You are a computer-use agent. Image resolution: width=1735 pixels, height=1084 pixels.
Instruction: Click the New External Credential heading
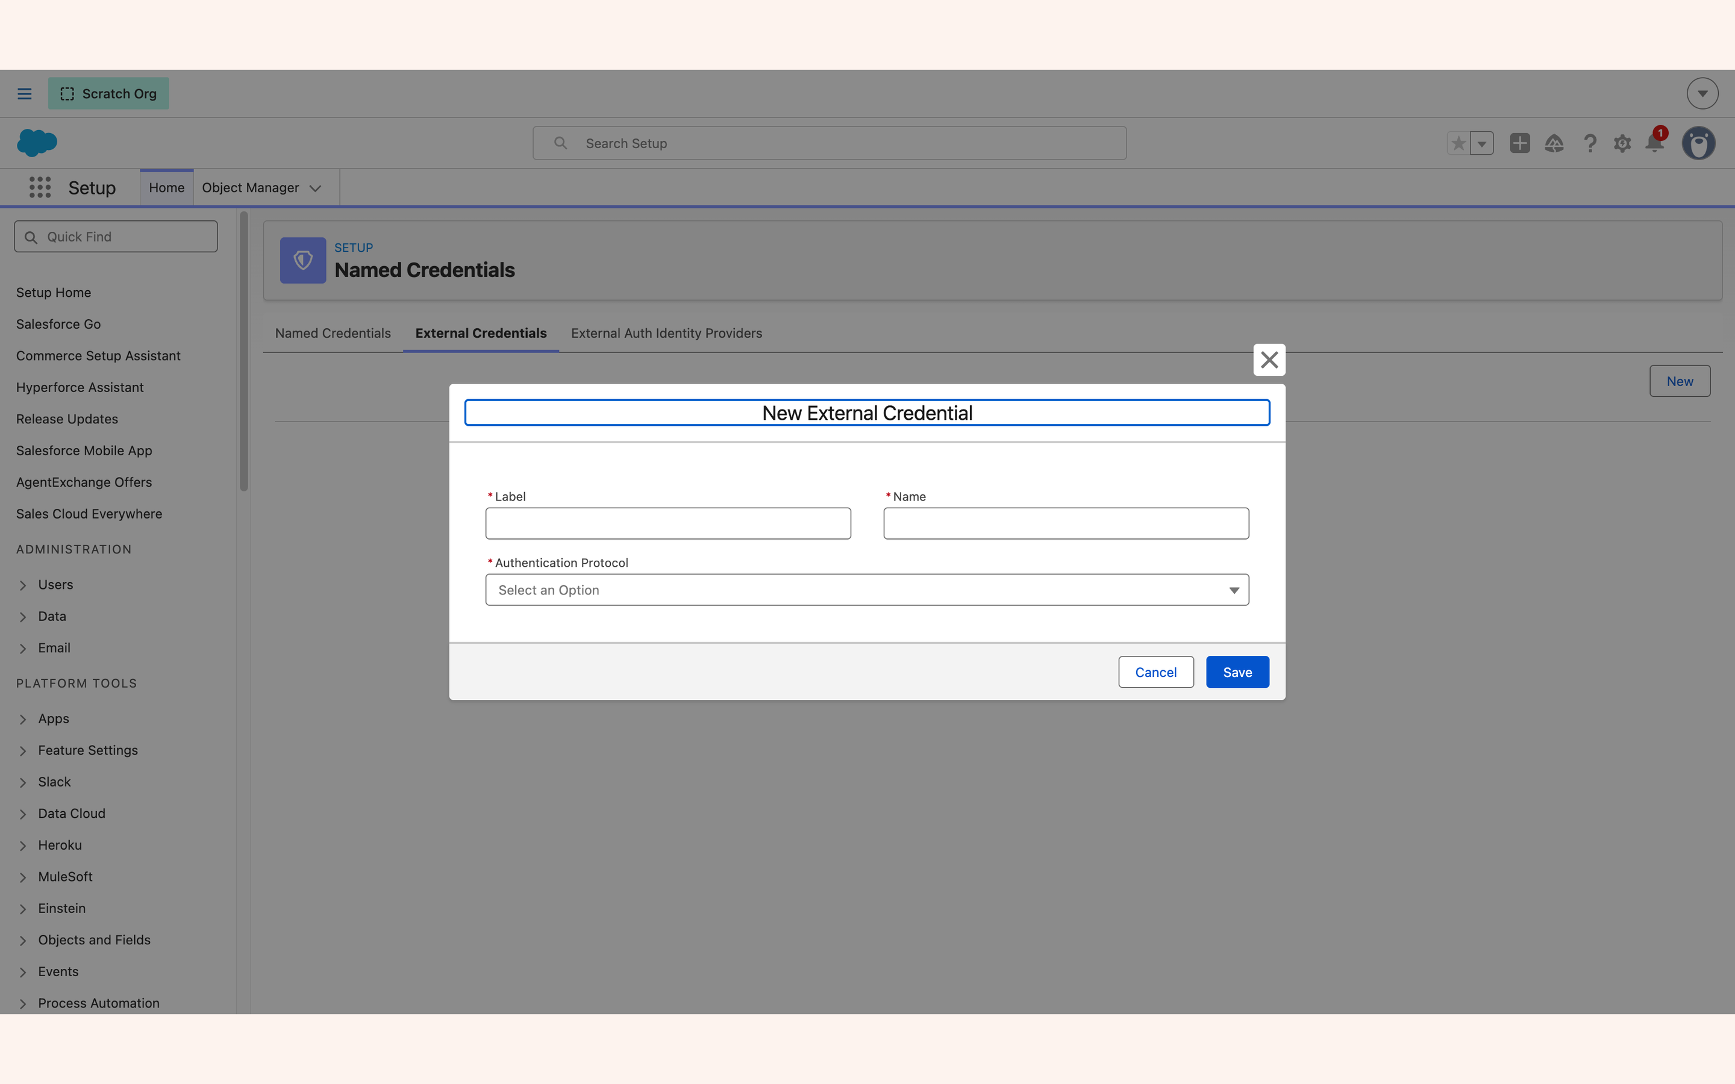pyautogui.click(x=867, y=413)
